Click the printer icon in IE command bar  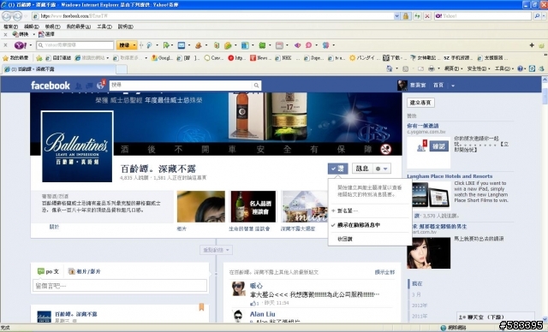tap(432, 68)
